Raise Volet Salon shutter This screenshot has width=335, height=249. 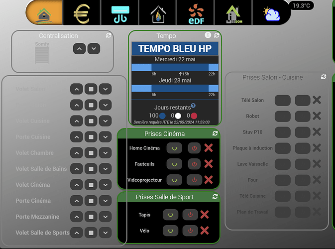77,89
